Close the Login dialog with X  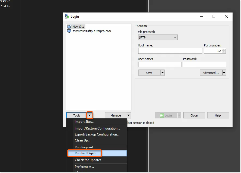pyautogui.click(x=226, y=16)
